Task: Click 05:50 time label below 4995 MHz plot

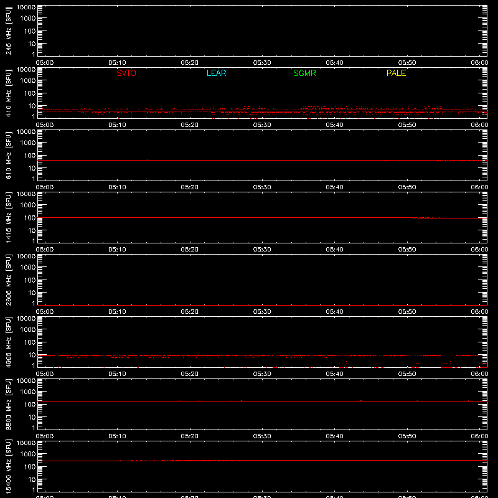Action: [407, 374]
